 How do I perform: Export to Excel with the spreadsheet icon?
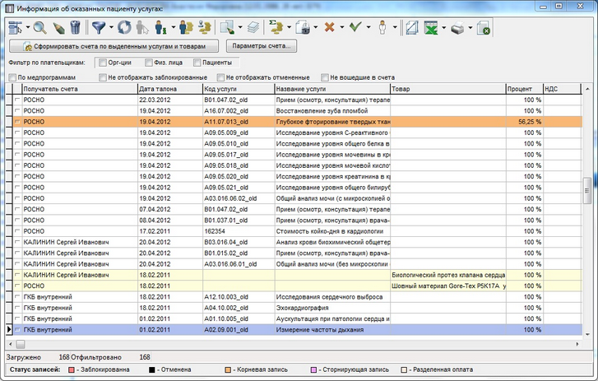(431, 27)
